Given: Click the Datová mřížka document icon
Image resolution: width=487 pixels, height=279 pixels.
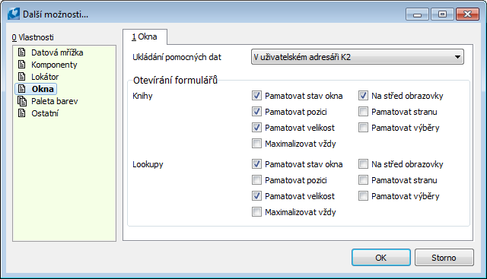Looking at the screenshot, I should (x=22, y=52).
